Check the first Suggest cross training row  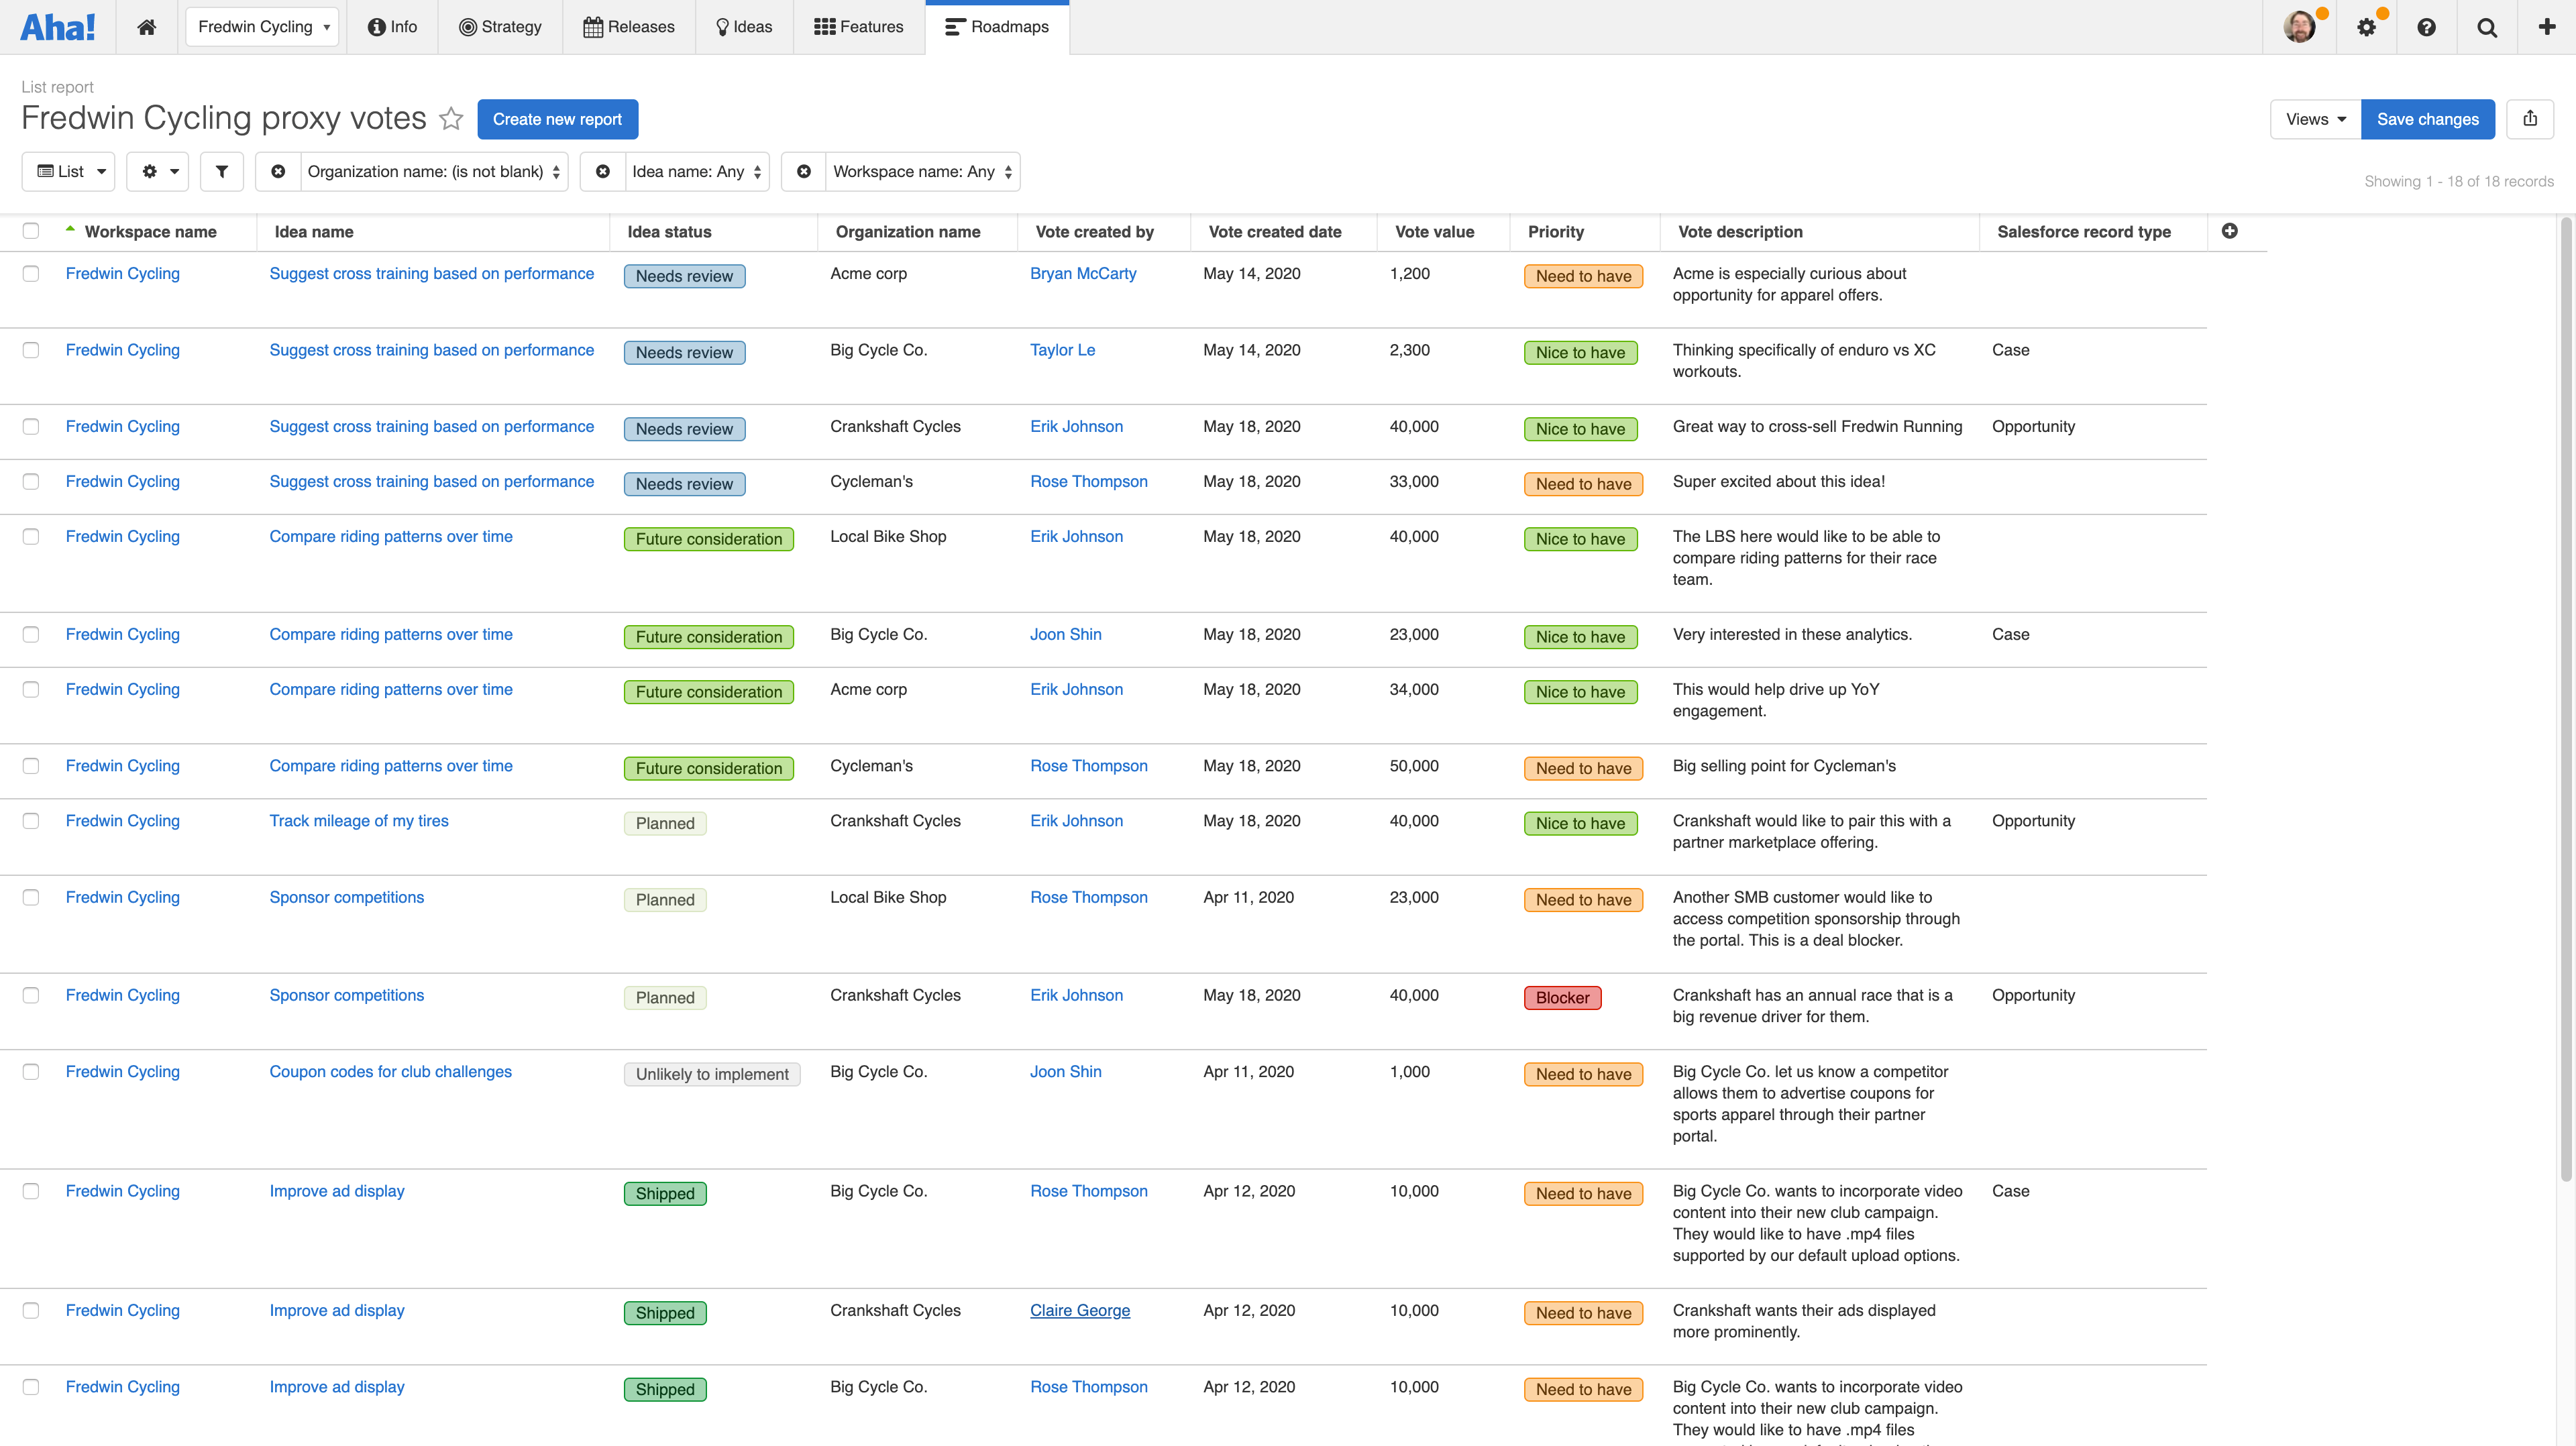31,273
